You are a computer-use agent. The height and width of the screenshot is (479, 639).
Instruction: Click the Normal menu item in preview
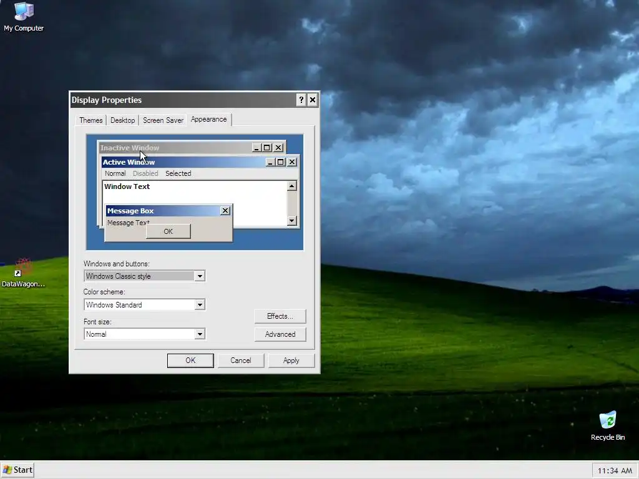pyautogui.click(x=115, y=173)
